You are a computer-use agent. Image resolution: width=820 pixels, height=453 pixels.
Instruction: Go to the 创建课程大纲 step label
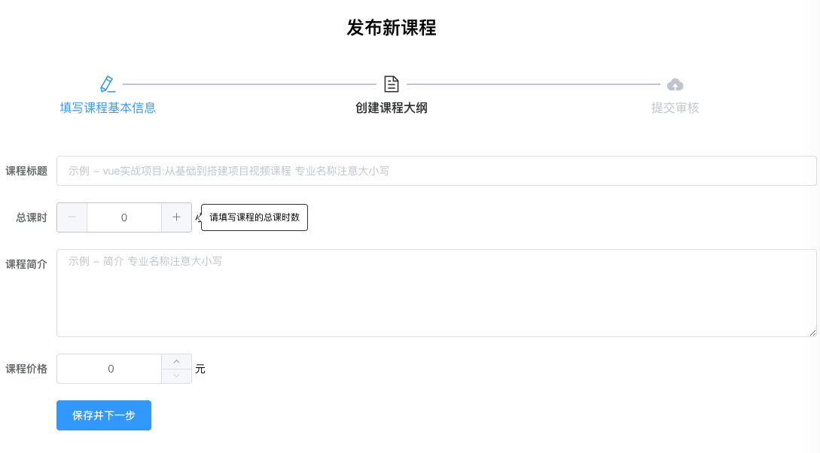(392, 108)
